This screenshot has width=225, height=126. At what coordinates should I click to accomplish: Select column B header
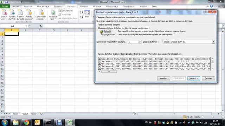pos(26,30)
